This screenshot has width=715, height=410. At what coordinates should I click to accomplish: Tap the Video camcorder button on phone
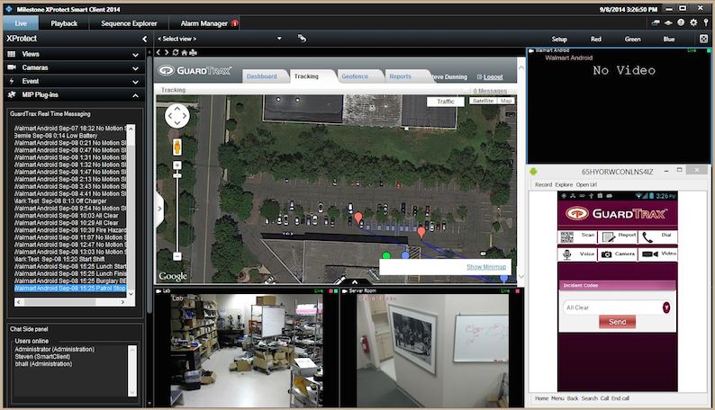657,254
